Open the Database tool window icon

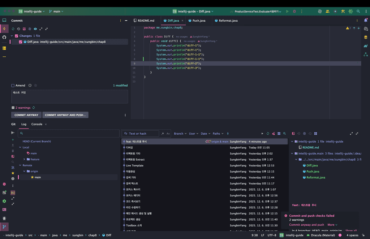coord(366,37)
